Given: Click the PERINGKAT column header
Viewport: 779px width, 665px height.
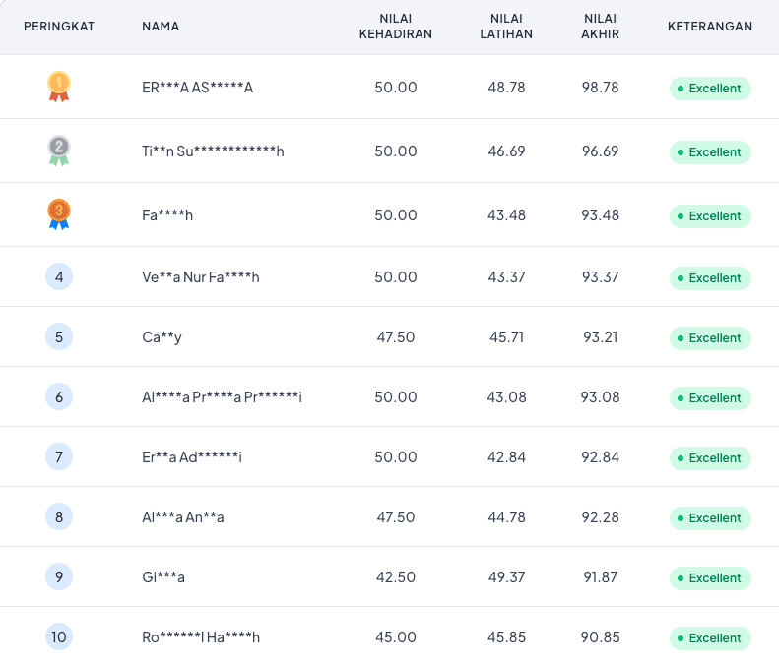Looking at the screenshot, I should [59, 27].
